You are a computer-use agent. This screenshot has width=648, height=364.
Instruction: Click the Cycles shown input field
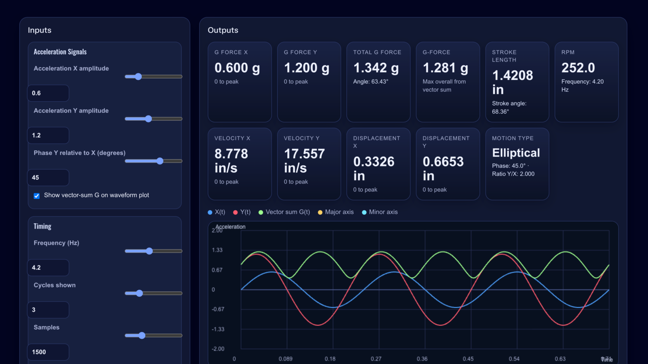tap(48, 310)
